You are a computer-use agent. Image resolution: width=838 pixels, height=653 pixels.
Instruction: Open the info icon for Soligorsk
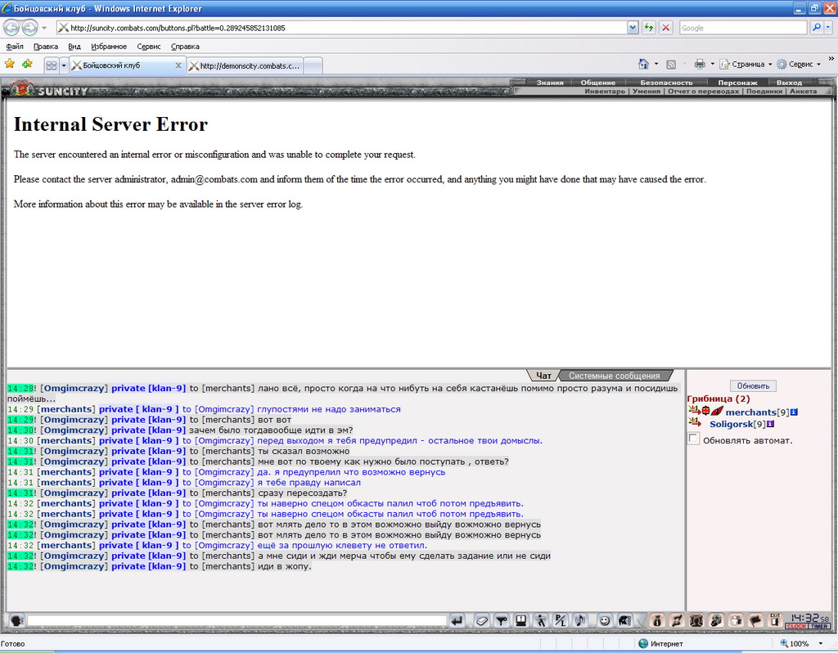[x=771, y=424]
